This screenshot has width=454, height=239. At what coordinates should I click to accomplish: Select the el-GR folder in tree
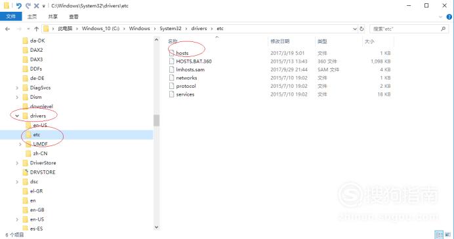pyautogui.click(x=36, y=191)
